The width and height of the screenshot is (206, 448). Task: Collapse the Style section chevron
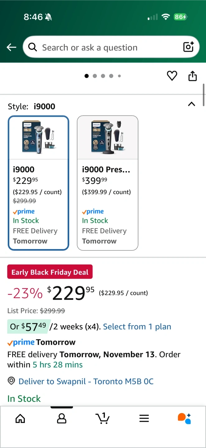[x=192, y=104]
